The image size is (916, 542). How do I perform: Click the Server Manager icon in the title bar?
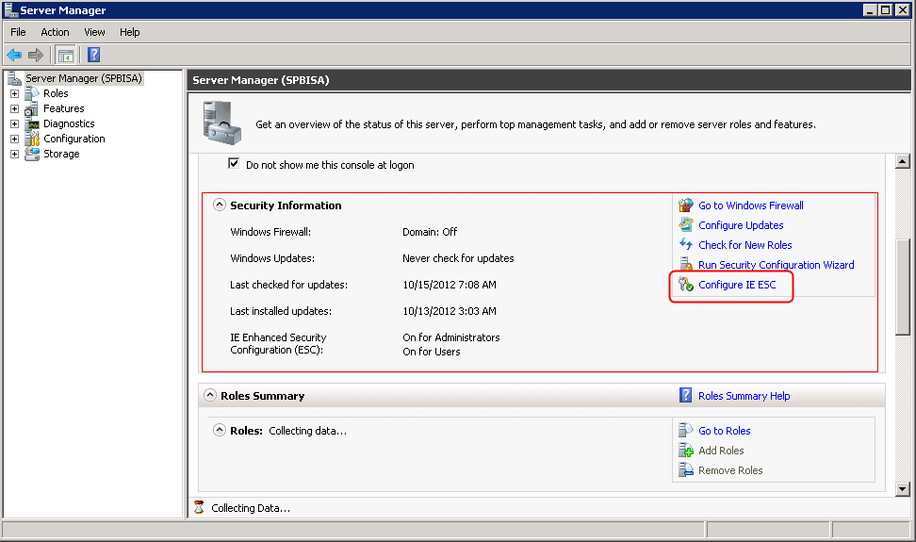[10, 10]
